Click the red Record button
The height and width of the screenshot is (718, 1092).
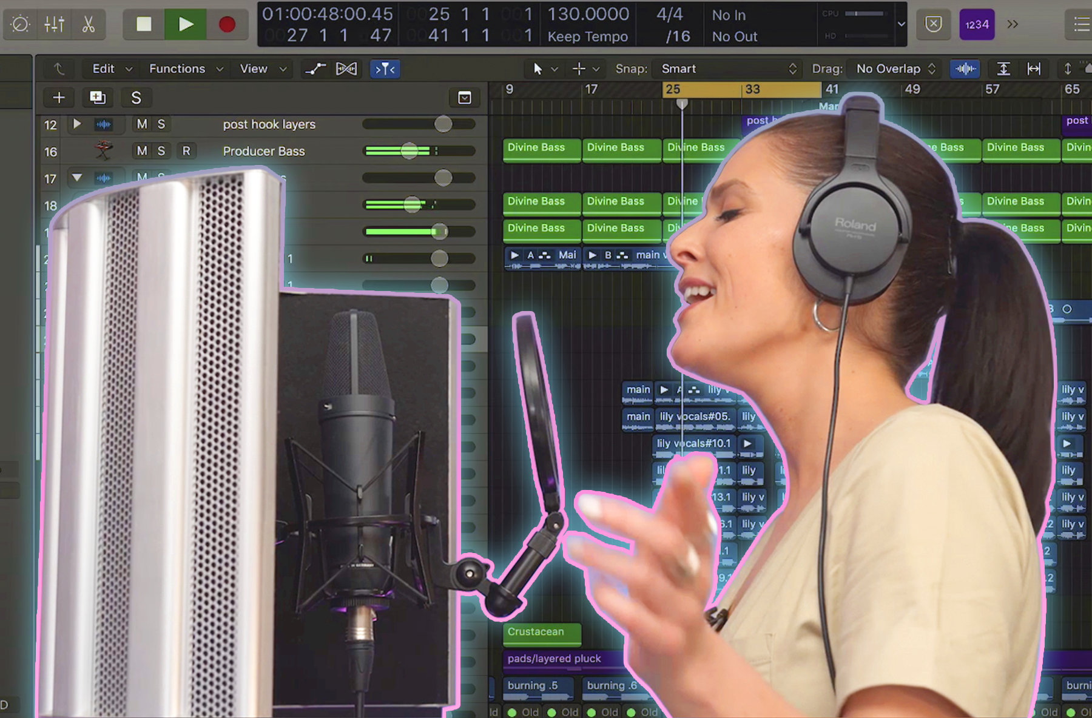coord(227,24)
